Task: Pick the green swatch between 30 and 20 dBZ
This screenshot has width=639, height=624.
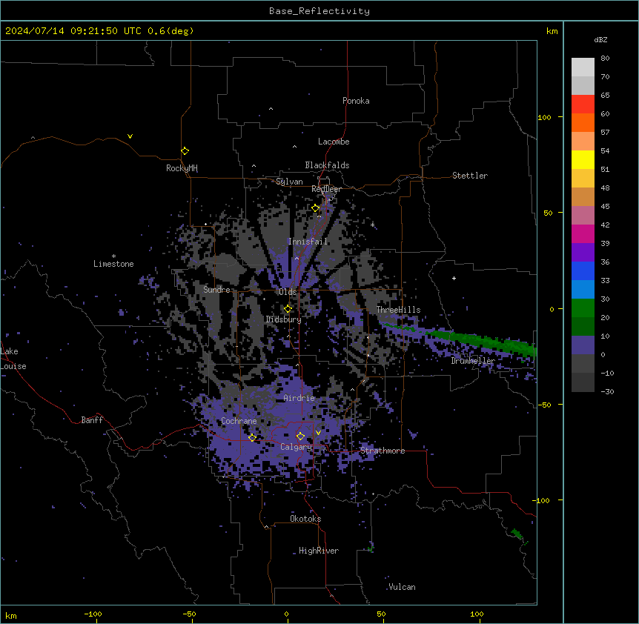Action: (x=583, y=308)
